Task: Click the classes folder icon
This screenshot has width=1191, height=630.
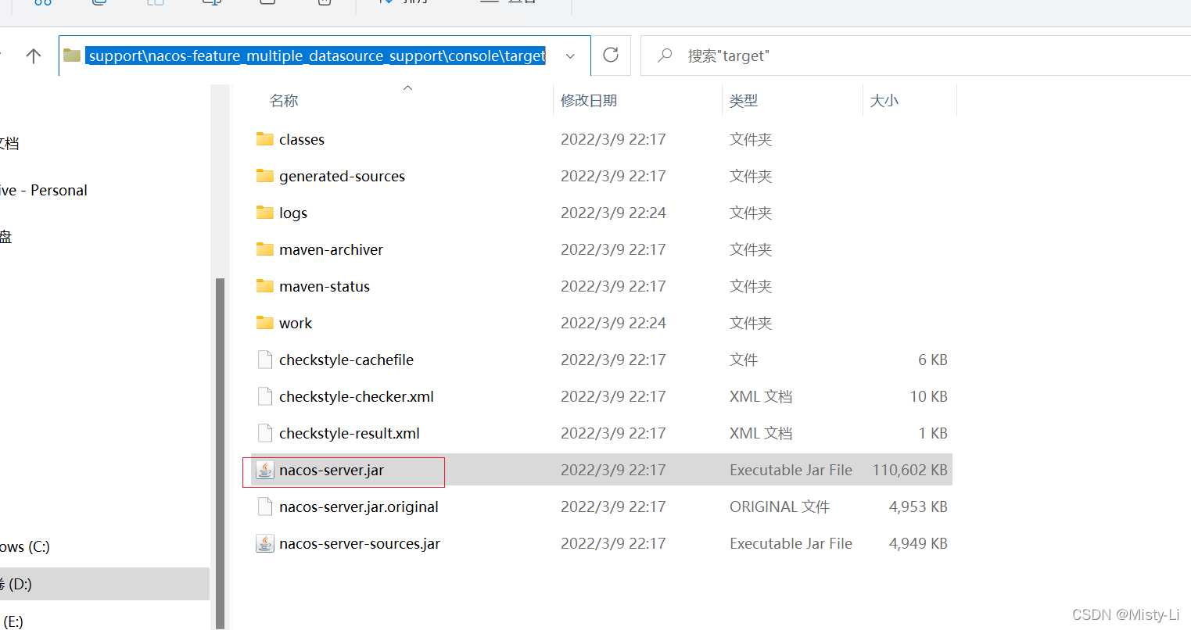Action: tap(265, 139)
